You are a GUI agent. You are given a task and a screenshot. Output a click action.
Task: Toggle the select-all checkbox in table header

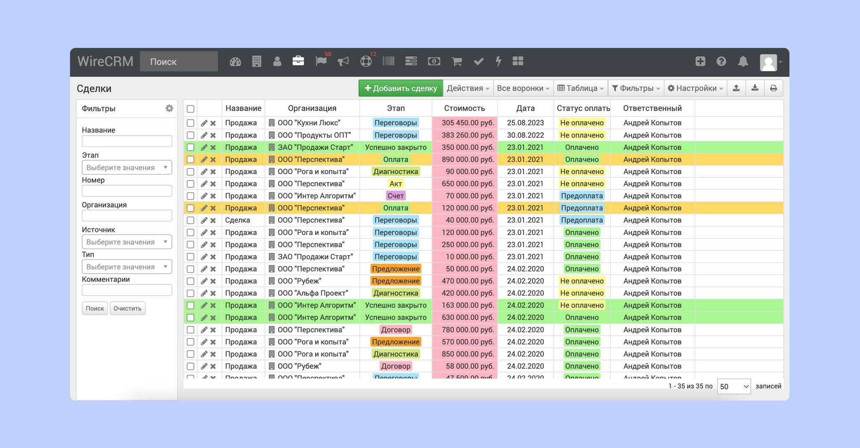pos(190,109)
